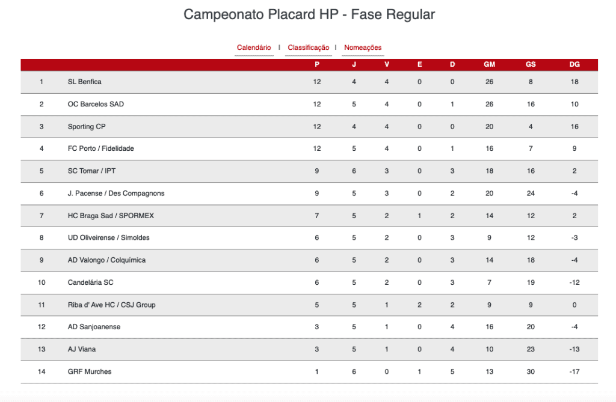The width and height of the screenshot is (616, 402).
Task: Click the SL Benfica team name
Action: [x=84, y=82]
